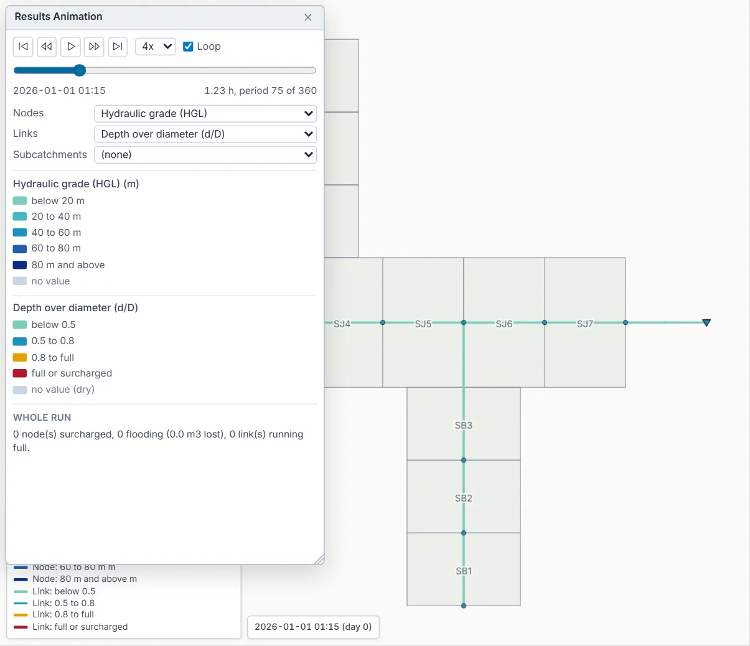Screen dimensions: 750x646
Task: Open the Subcatchments variable dropdown
Action: [x=205, y=154]
